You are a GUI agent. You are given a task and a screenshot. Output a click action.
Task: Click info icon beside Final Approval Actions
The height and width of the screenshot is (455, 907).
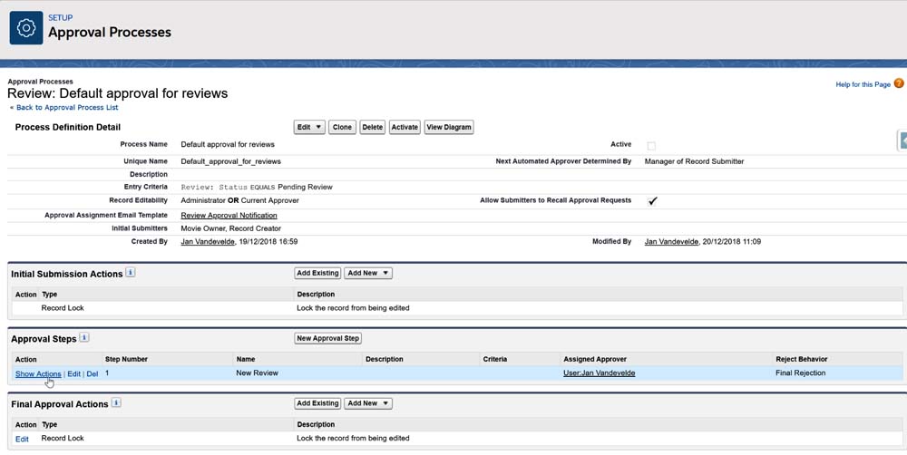(116, 402)
